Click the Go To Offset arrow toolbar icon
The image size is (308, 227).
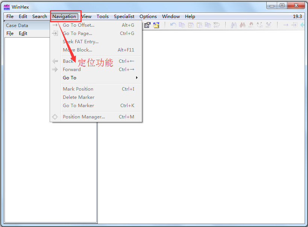point(286,25)
